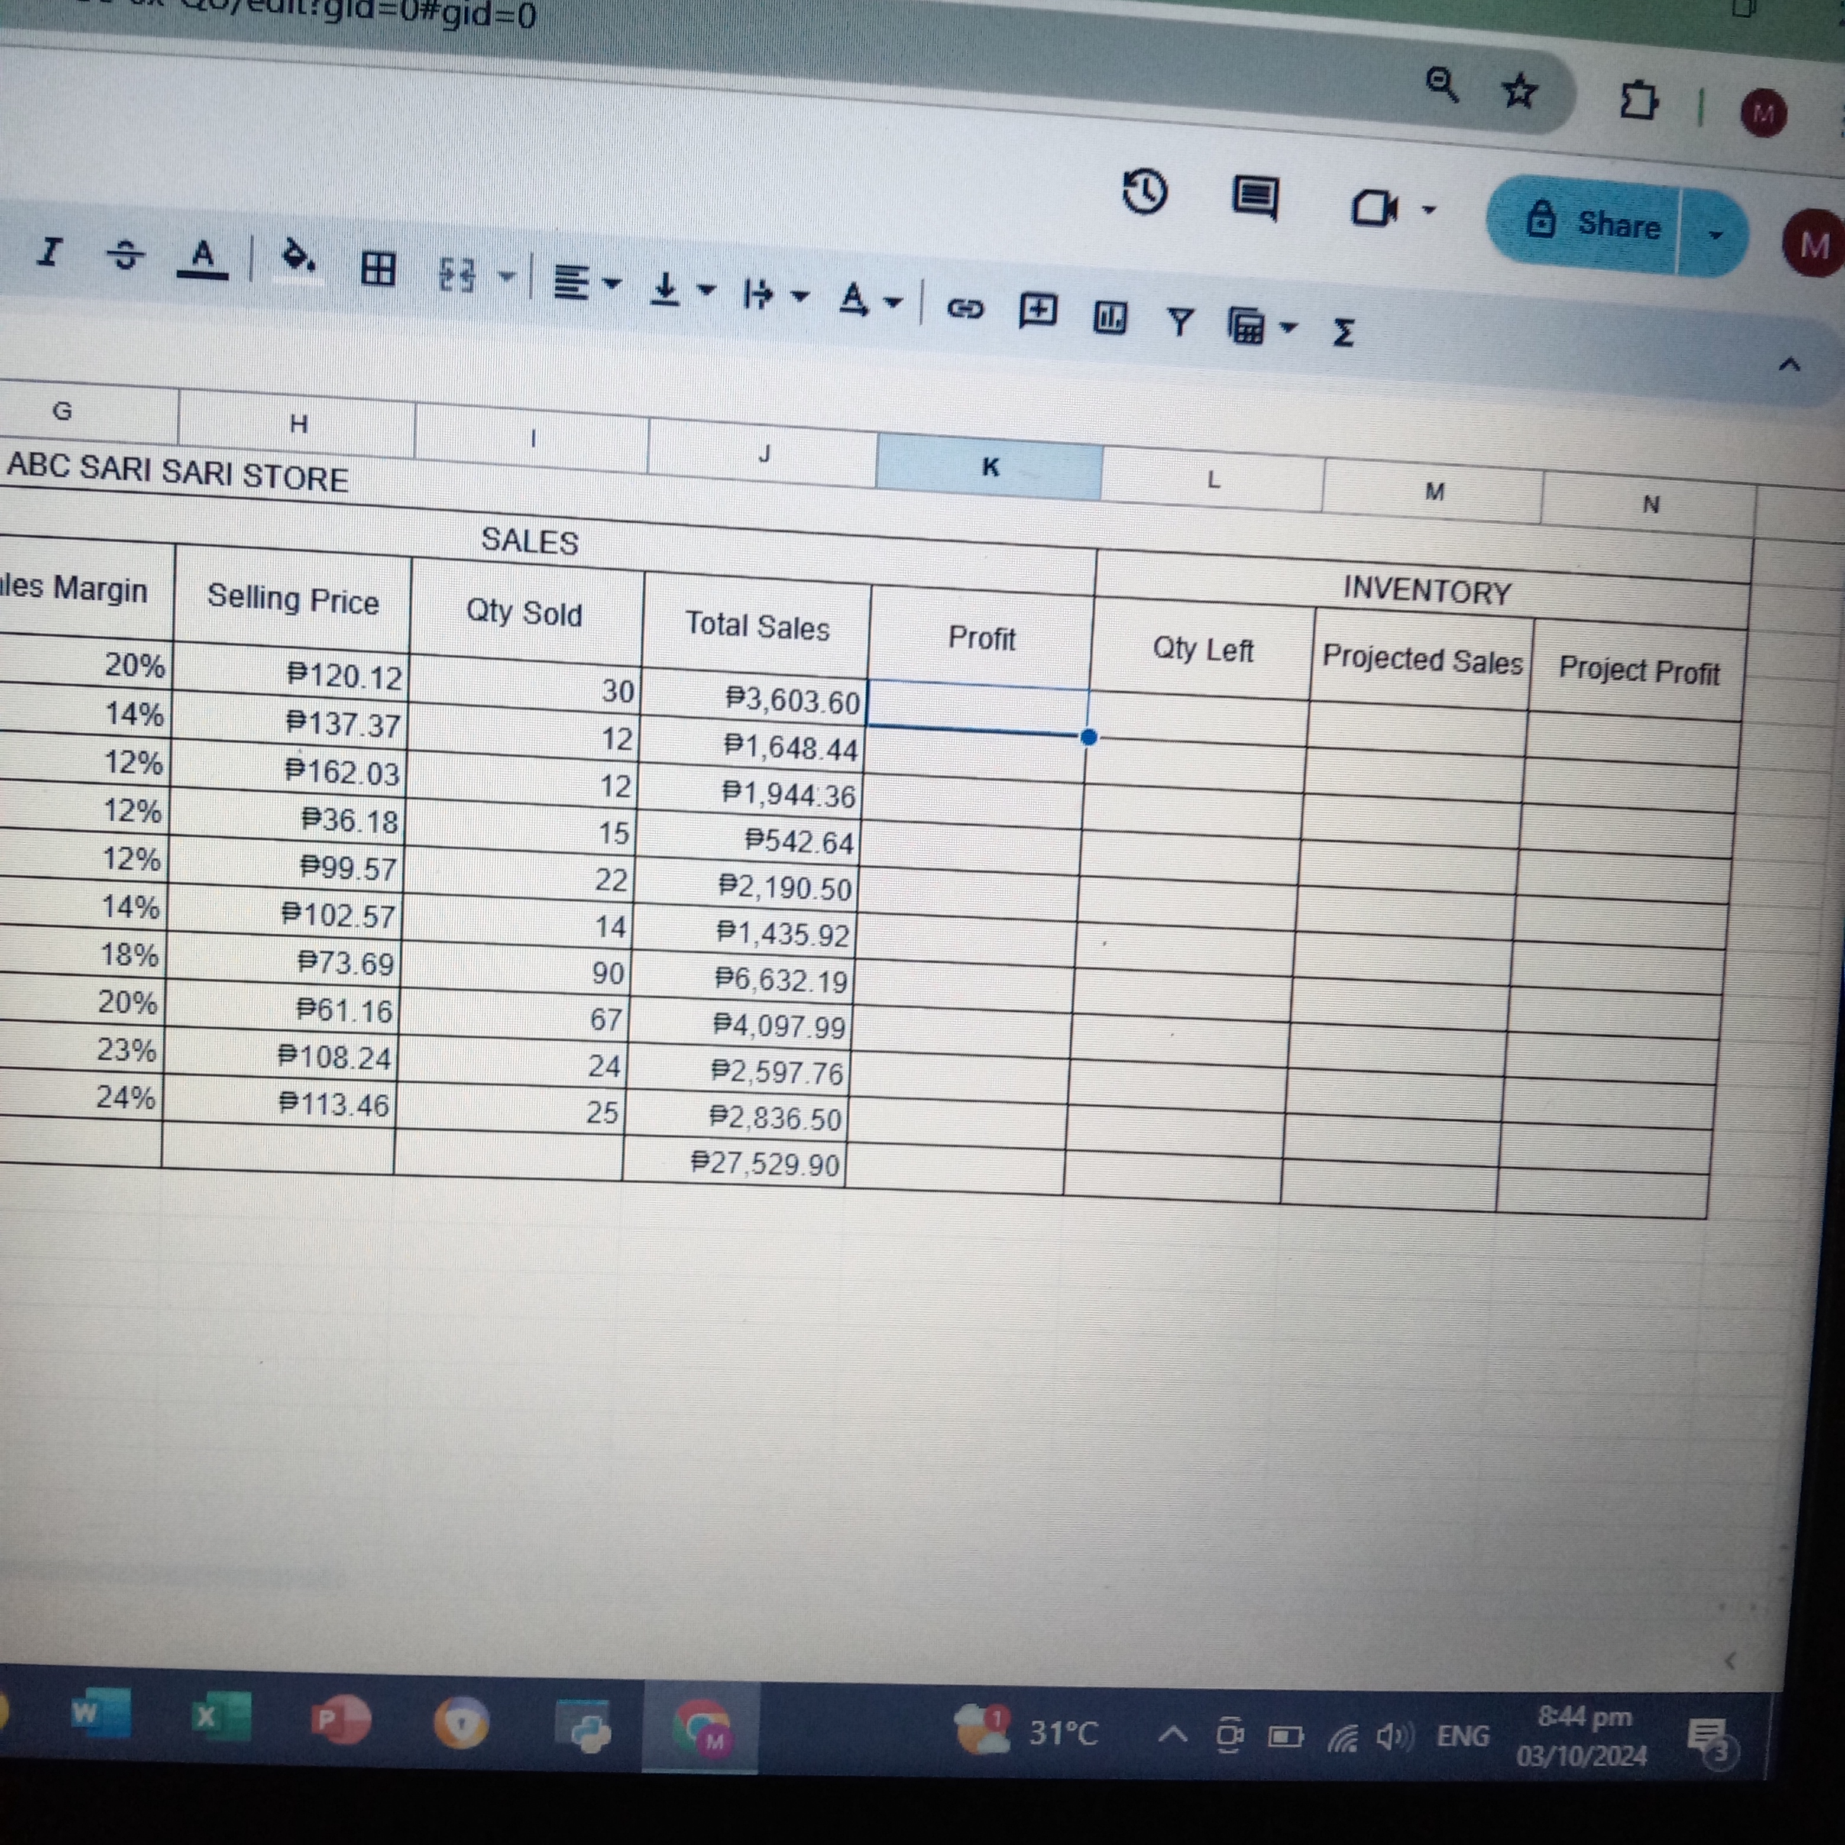Click the insert comment icon
Image resolution: width=1845 pixels, height=1845 pixels.
(x=1038, y=311)
